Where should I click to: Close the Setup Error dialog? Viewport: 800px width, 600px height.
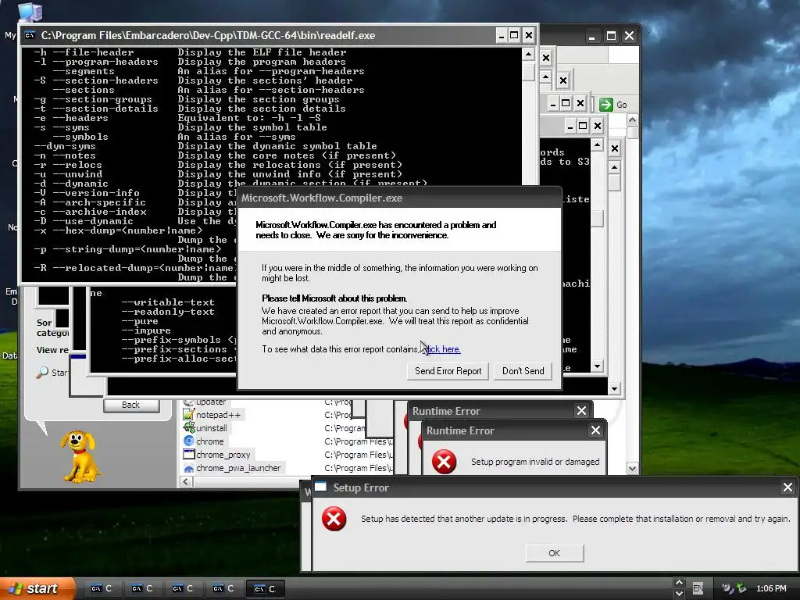[x=787, y=487]
